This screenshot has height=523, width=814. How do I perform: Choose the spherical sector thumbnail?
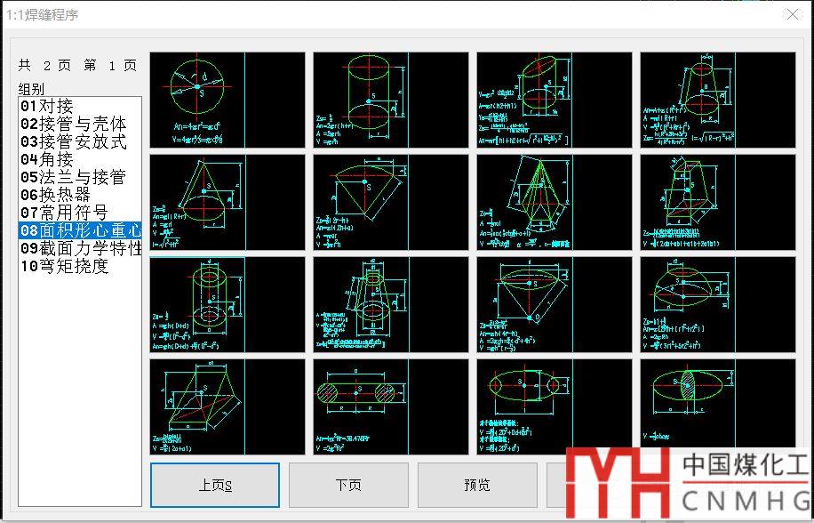[391, 202]
